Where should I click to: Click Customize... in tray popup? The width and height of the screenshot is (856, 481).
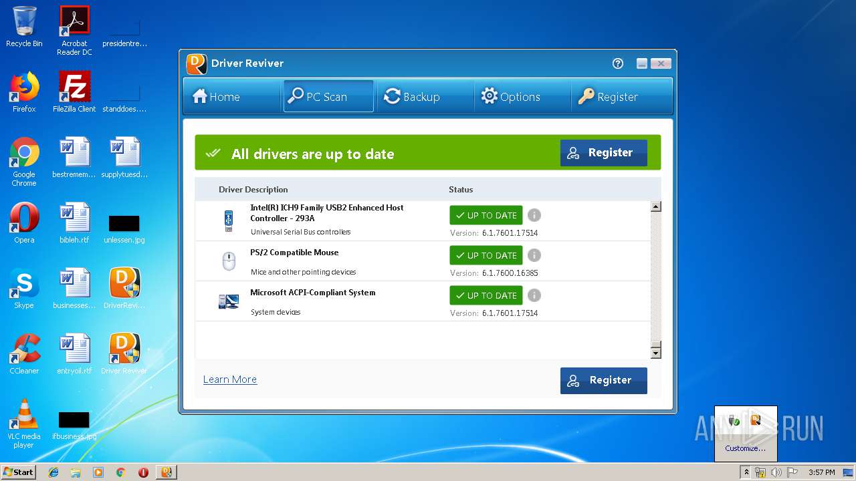[745, 448]
